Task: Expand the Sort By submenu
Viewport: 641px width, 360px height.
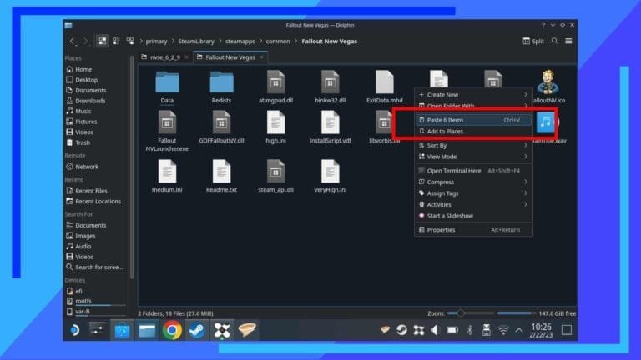Action: [473, 145]
